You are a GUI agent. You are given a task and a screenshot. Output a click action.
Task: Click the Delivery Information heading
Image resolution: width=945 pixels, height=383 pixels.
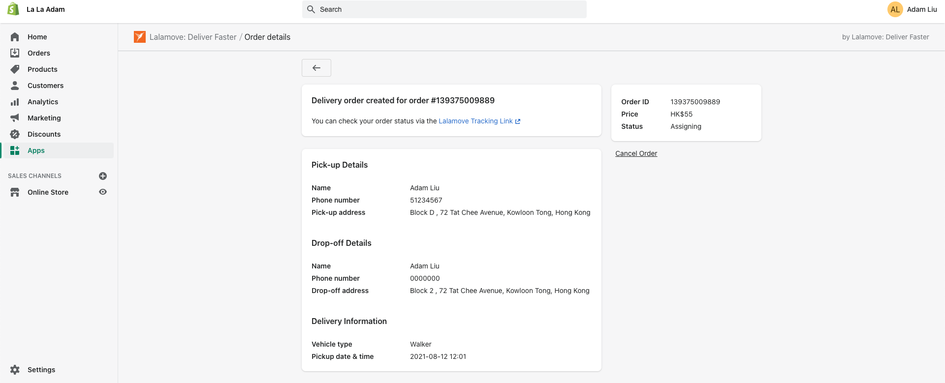349,321
